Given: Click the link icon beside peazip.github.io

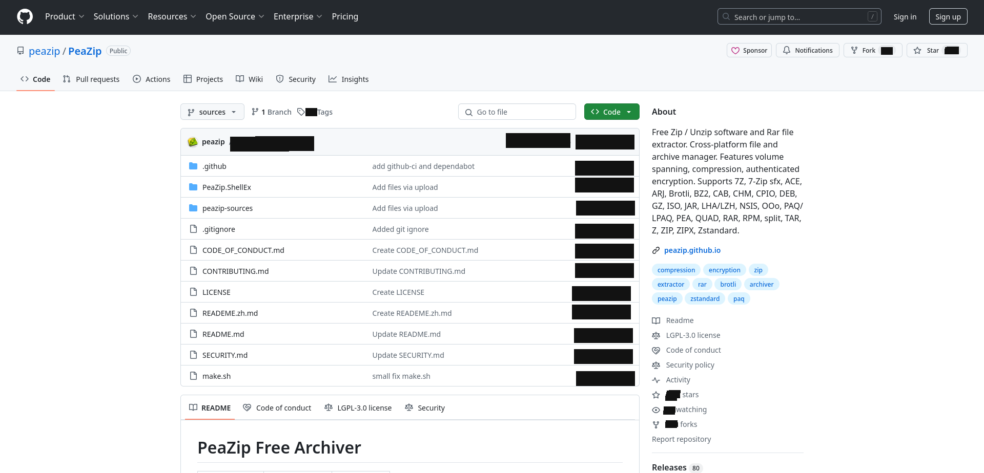Looking at the screenshot, I should [656, 250].
